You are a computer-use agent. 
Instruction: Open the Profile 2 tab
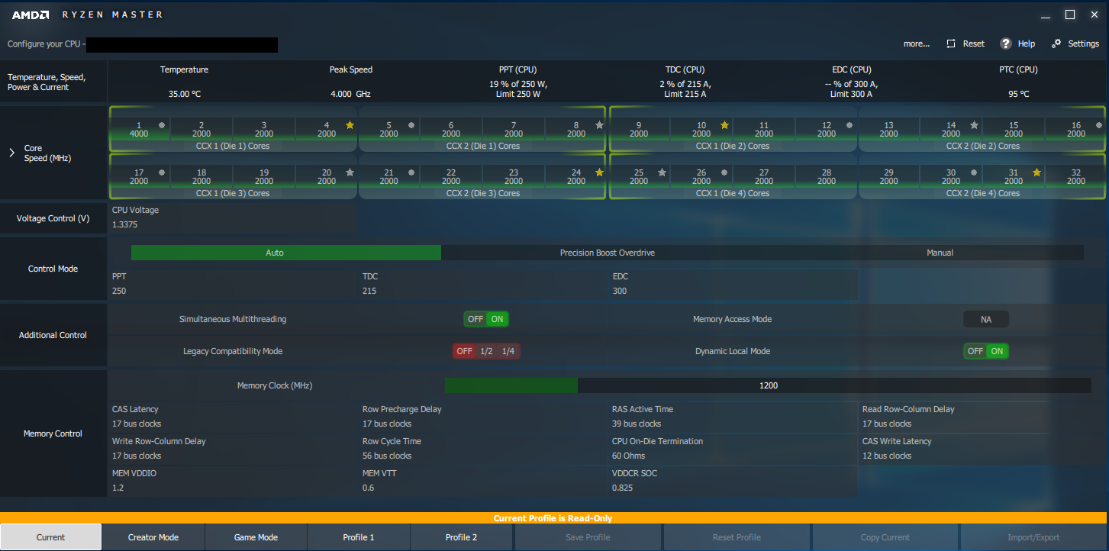[461, 537]
